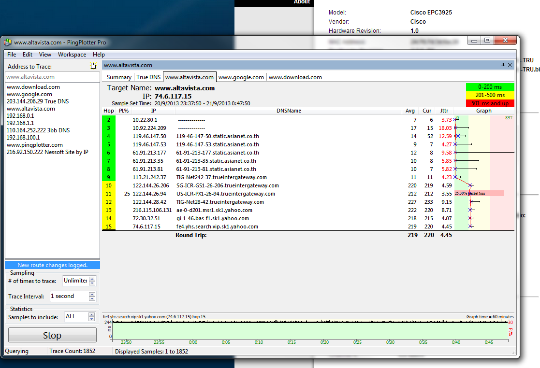The image size is (540, 368).
Task: Select www.google.com in address history
Action: click(x=29, y=94)
